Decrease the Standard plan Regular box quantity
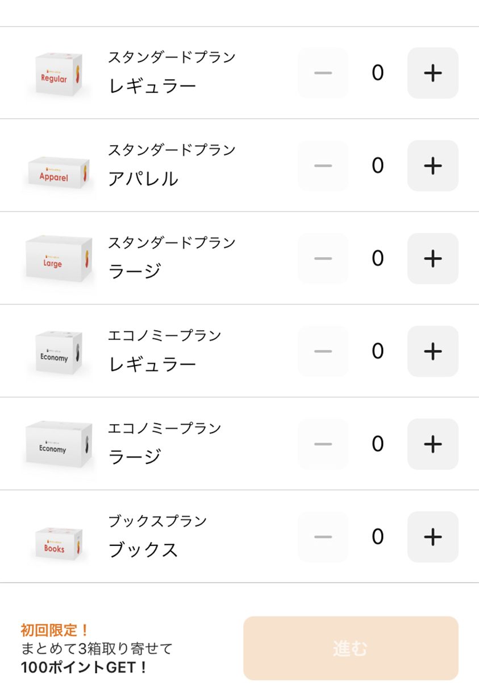Screen dimensions: 479x695 (323, 73)
